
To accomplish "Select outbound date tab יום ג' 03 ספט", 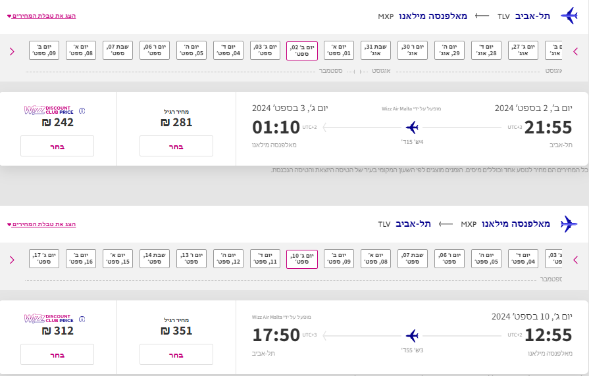I will 265,50.
